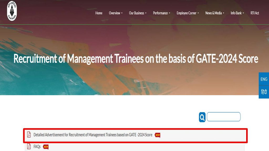Click the NEW badge beside Detailed Advertisement

coord(157,135)
